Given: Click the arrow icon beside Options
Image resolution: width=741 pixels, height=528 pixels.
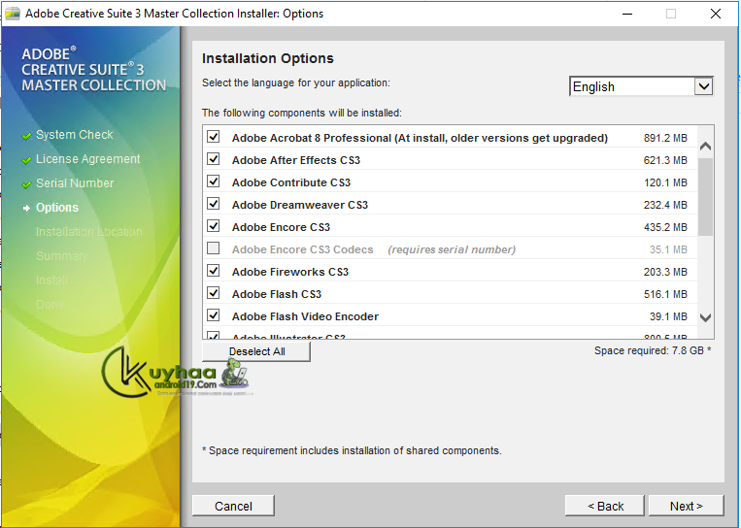Looking at the screenshot, I should [26, 208].
